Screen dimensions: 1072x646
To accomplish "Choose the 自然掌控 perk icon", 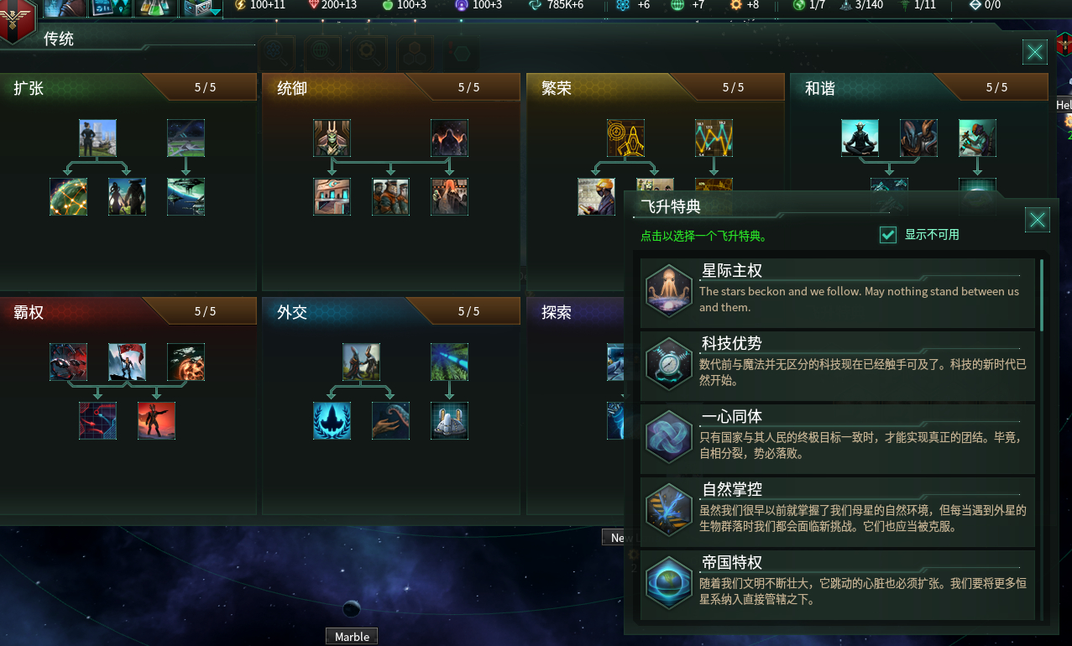I will [669, 510].
